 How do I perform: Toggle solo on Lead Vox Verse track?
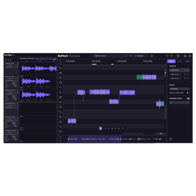click(x=16, y=65)
